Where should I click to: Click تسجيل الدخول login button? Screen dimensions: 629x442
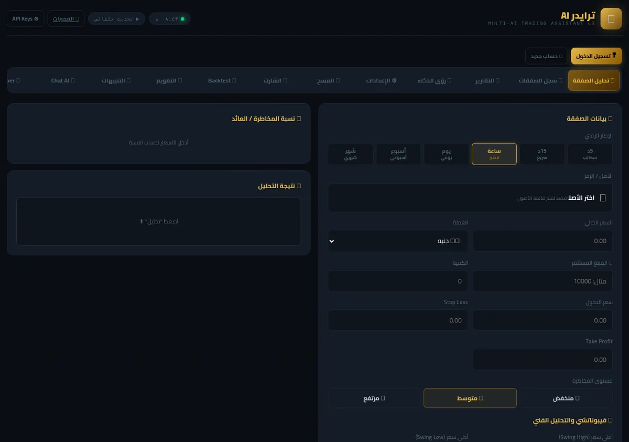(x=596, y=56)
